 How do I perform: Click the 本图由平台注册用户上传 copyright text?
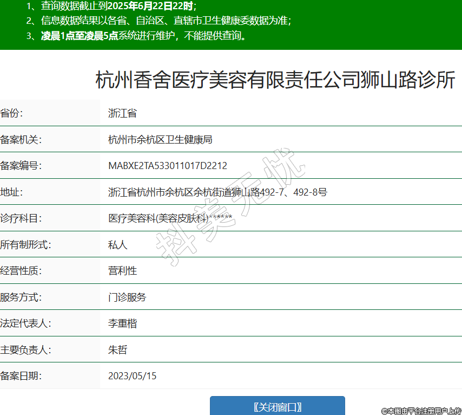(x=421, y=411)
